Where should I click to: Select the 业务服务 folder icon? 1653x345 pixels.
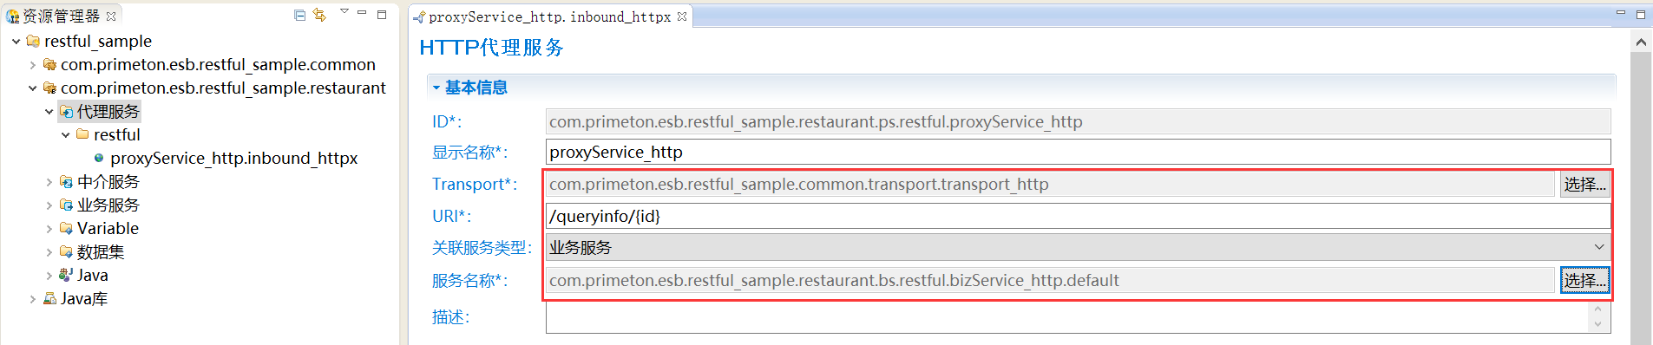pyautogui.click(x=66, y=205)
